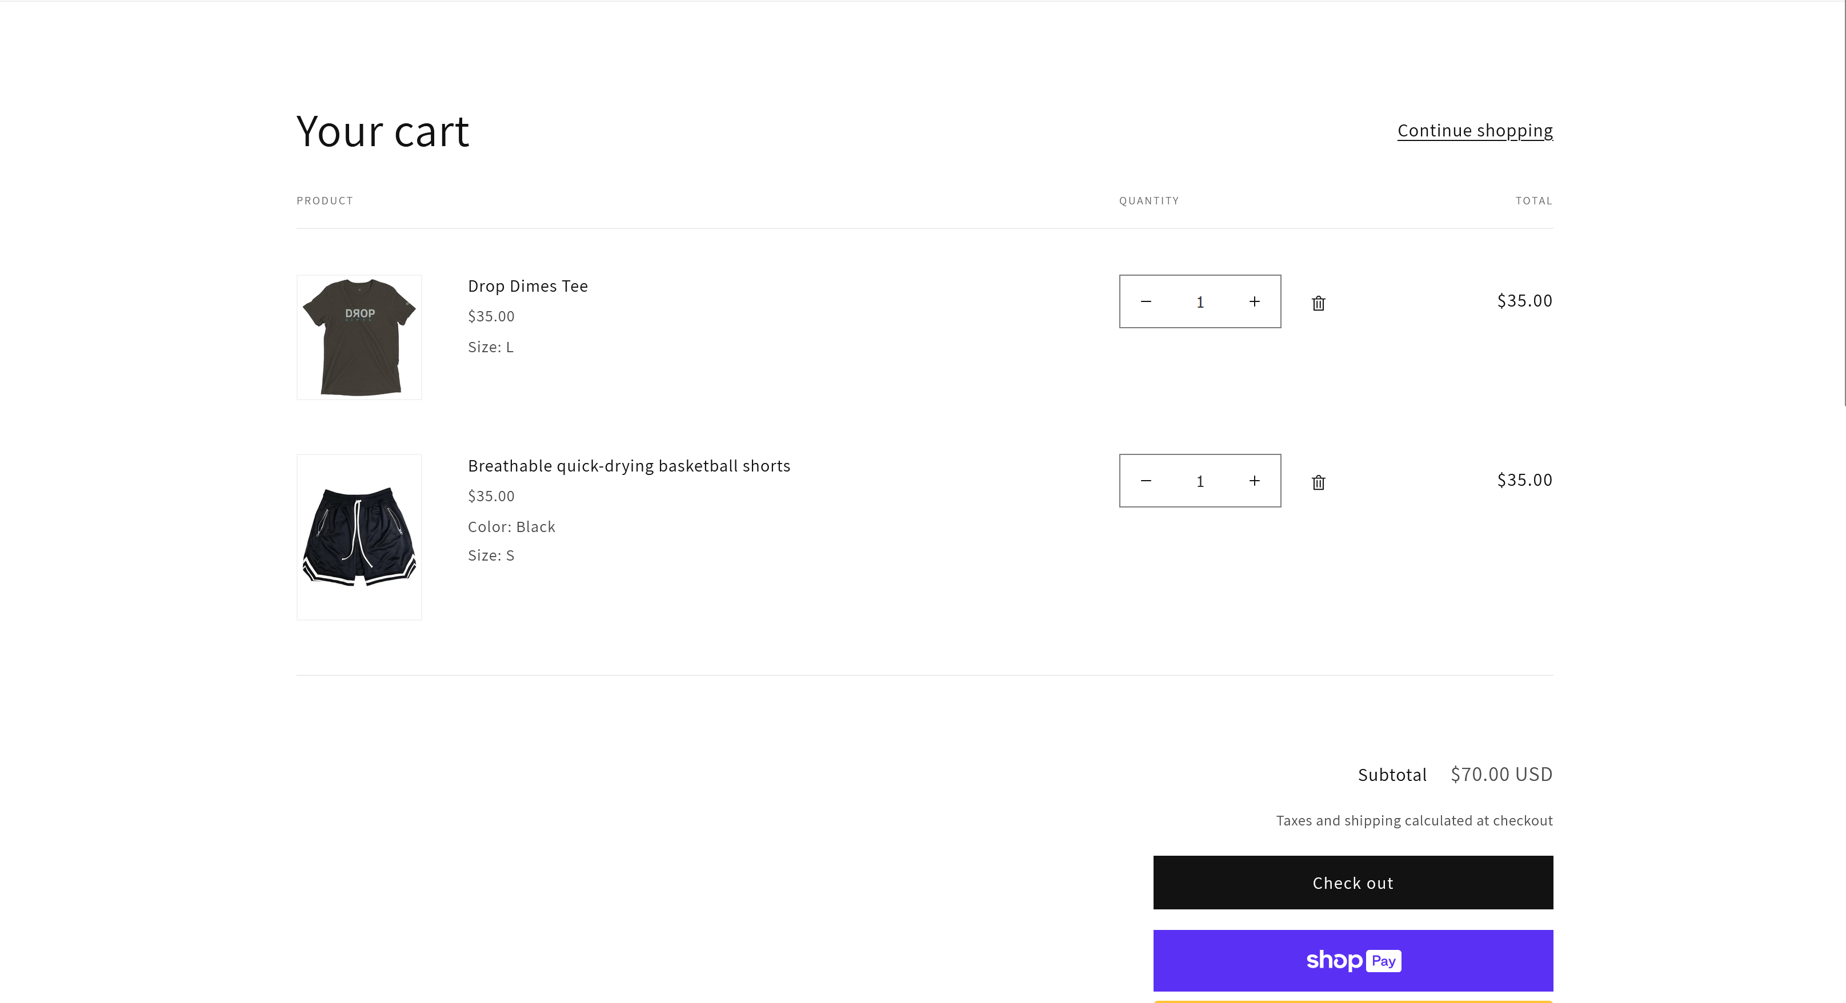
Task: Click the Your cart heading
Action: pyautogui.click(x=383, y=132)
